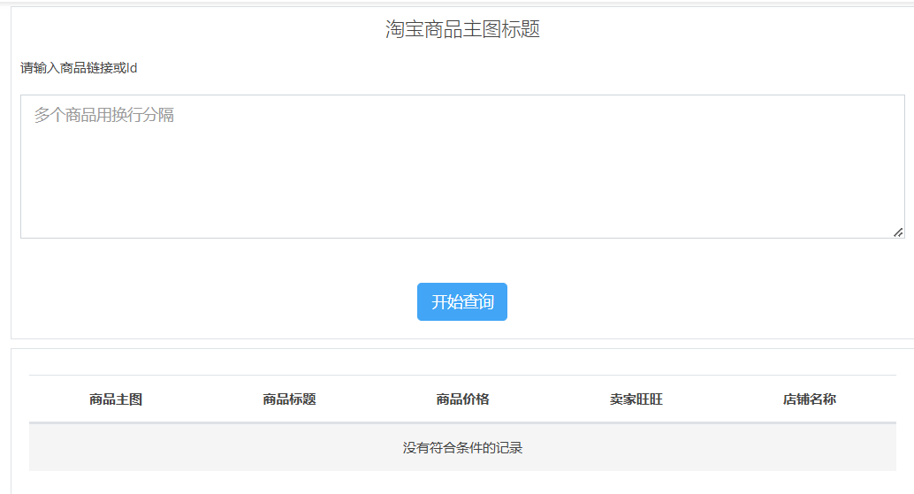Image resolution: width=914 pixels, height=494 pixels.
Task: Click the 淘宝商品主图标题 page heading
Action: point(462,29)
